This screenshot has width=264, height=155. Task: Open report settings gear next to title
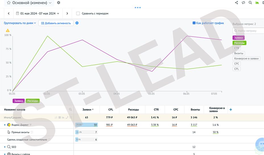[x=59, y=3]
